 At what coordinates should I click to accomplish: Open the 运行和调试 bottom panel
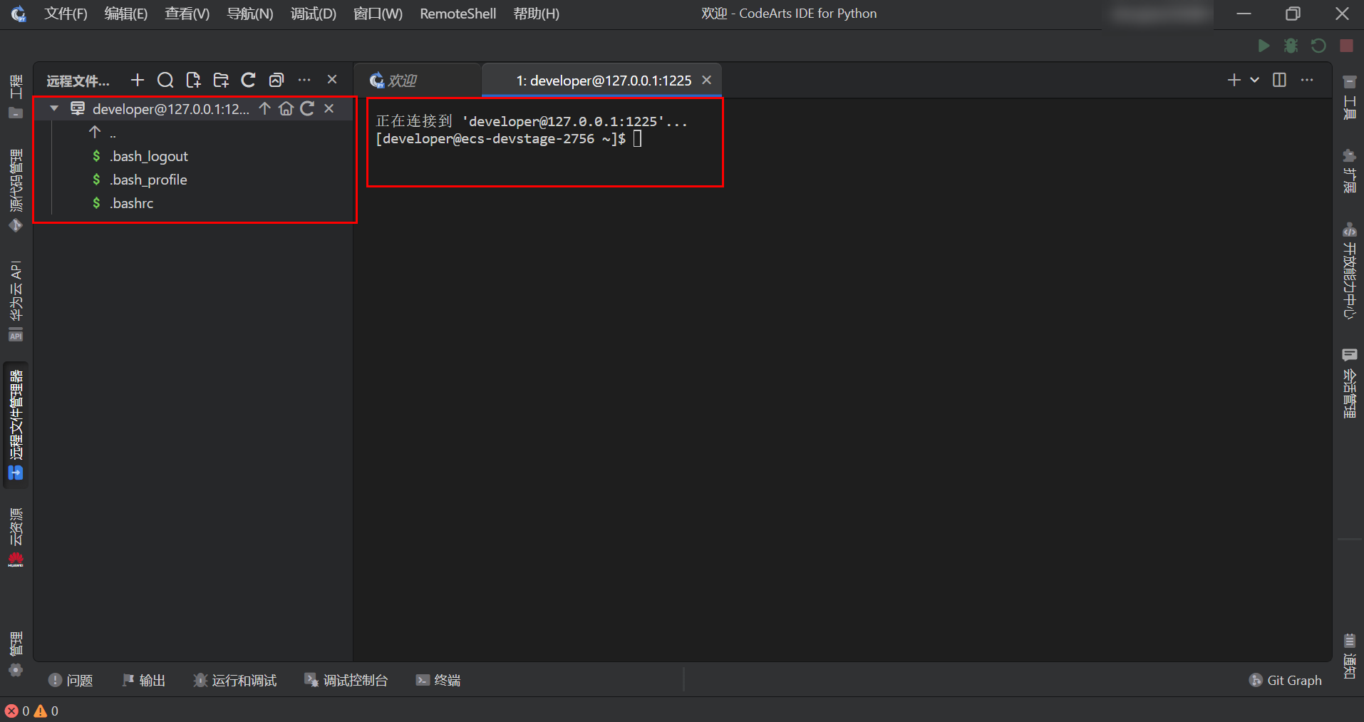coord(234,680)
